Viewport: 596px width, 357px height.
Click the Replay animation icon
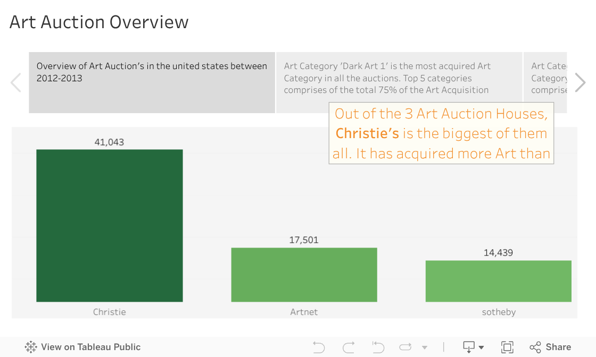click(x=405, y=347)
